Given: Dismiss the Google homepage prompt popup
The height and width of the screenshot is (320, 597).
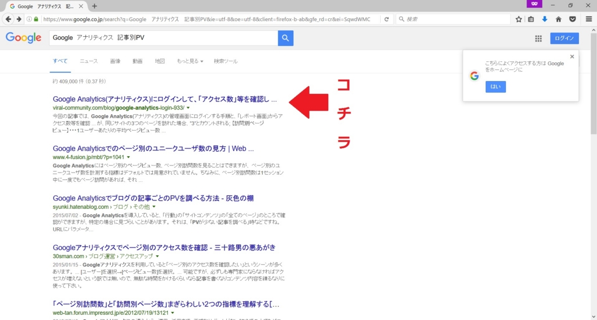Looking at the screenshot, I should click(x=572, y=57).
